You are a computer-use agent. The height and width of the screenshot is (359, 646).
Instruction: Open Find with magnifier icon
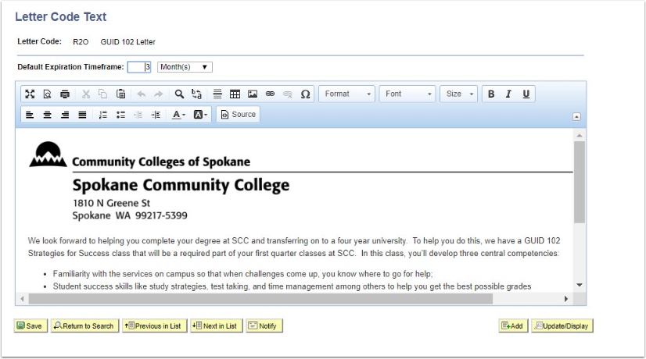(x=179, y=94)
